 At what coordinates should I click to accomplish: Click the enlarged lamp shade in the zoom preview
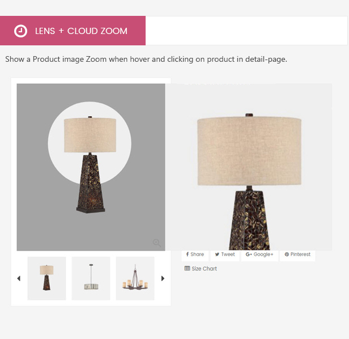[249, 151]
